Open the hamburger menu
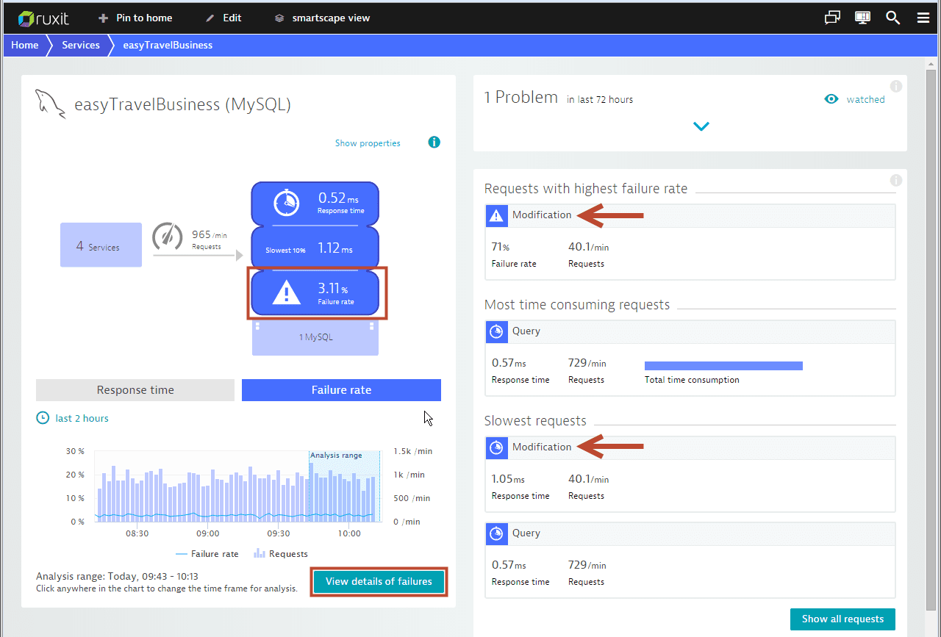Viewport: 941px width, 637px height. tap(923, 18)
